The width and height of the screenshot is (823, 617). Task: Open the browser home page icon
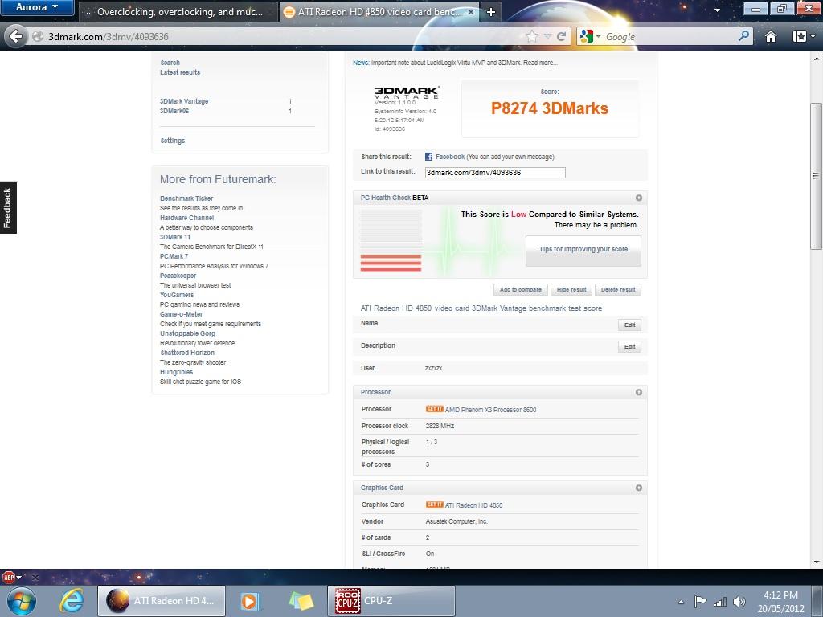coord(771,36)
